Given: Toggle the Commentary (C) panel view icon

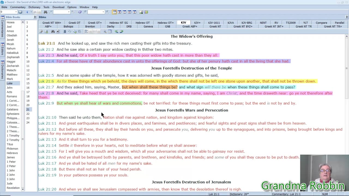Looking at the screenshot, I should (124, 12).
